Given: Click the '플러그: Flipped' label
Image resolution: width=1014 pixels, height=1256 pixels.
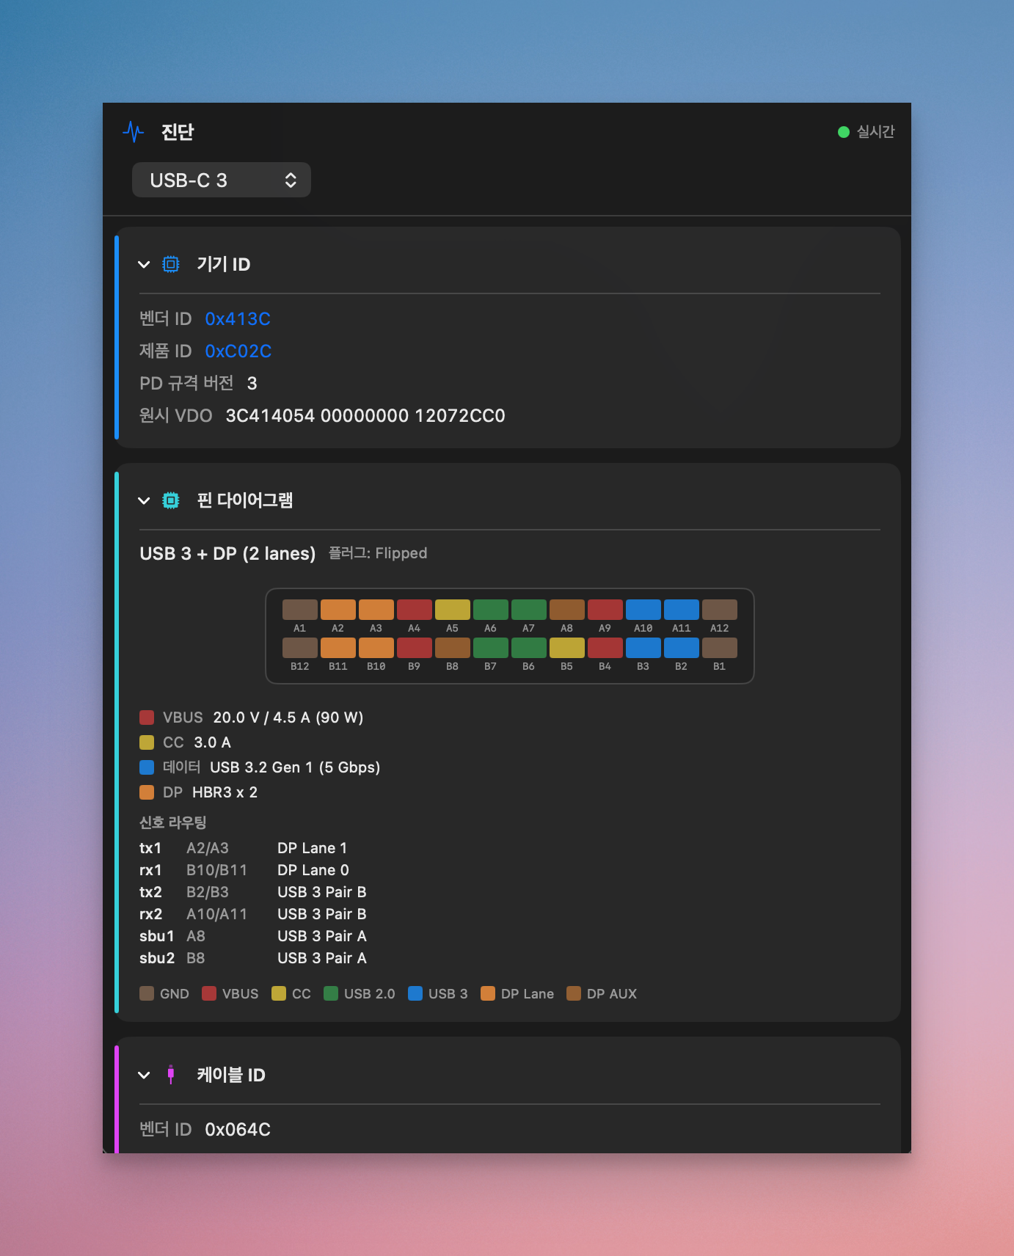Looking at the screenshot, I should pos(378,553).
